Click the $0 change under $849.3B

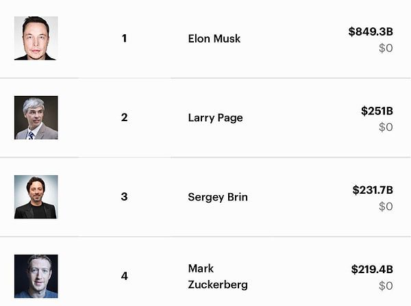click(386, 48)
